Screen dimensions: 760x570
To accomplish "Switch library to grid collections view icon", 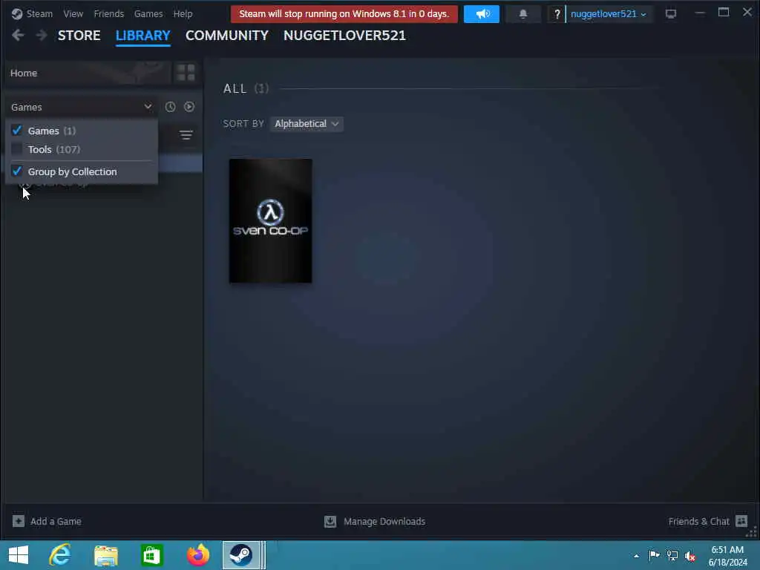I will [186, 73].
